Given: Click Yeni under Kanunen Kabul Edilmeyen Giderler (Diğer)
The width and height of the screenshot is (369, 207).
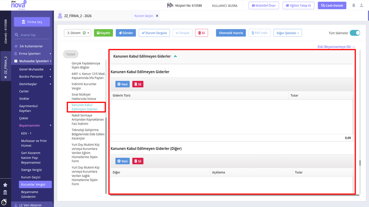Looking at the screenshot, I should [123, 161].
